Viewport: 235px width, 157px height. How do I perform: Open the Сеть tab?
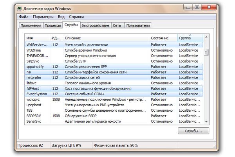[117, 25]
